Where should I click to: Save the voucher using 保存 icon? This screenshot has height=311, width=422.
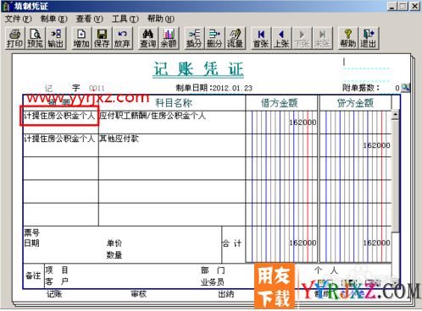(102, 38)
